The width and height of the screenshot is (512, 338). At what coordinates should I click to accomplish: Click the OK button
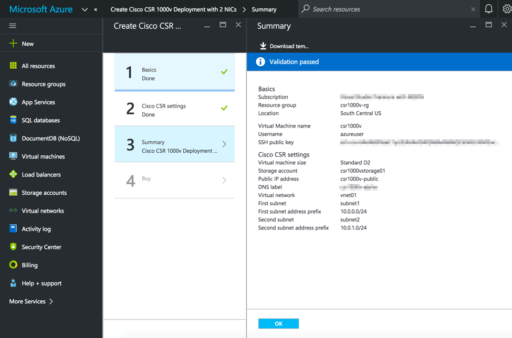[278, 323]
